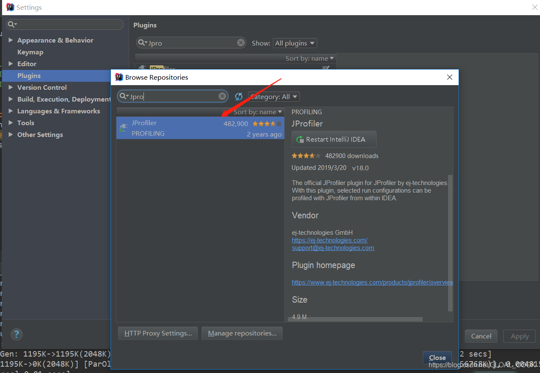Viewport: 540px width, 373px height.
Task: Click the star rating beside 482900 downloads
Action: pyautogui.click(x=306, y=156)
